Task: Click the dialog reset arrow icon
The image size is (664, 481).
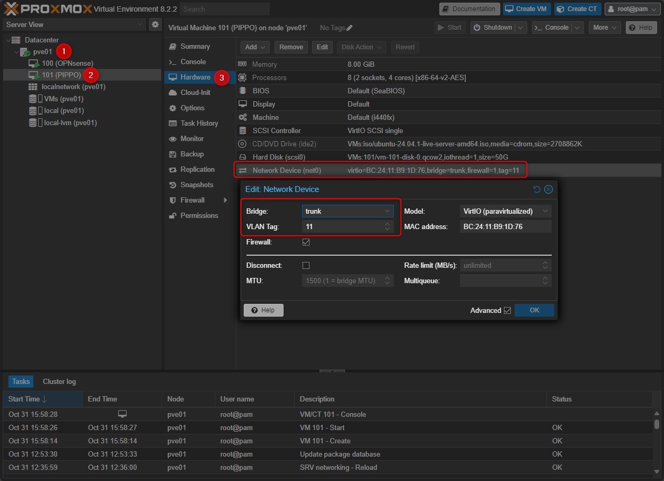Action: (536, 189)
